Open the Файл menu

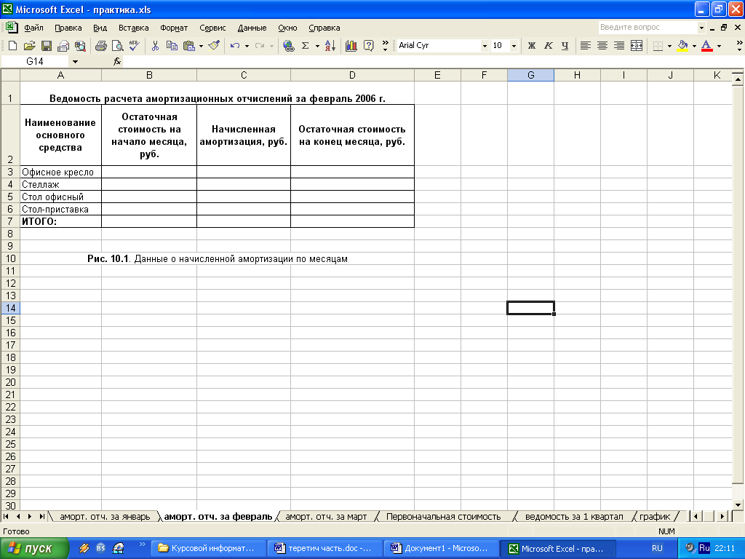[x=33, y=28]
